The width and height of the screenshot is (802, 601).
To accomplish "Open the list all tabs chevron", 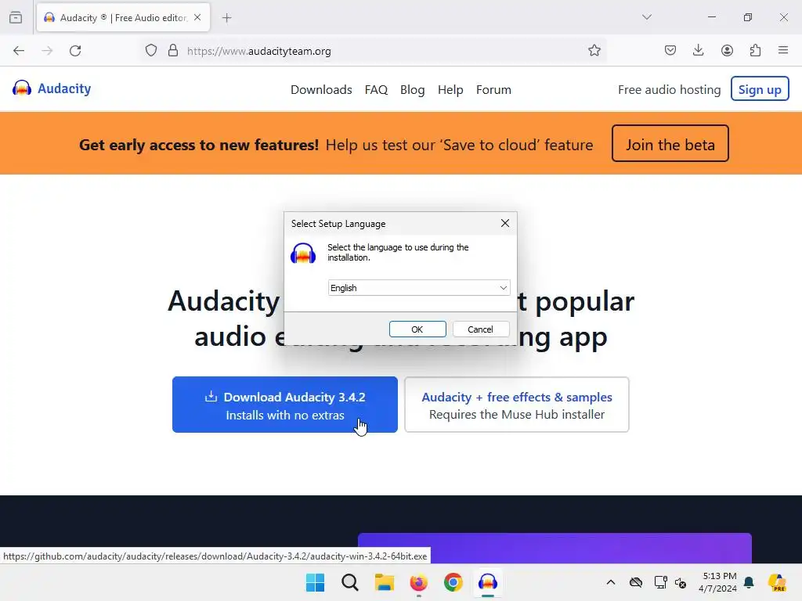I will pyautogui.click(x=647, y=17).
